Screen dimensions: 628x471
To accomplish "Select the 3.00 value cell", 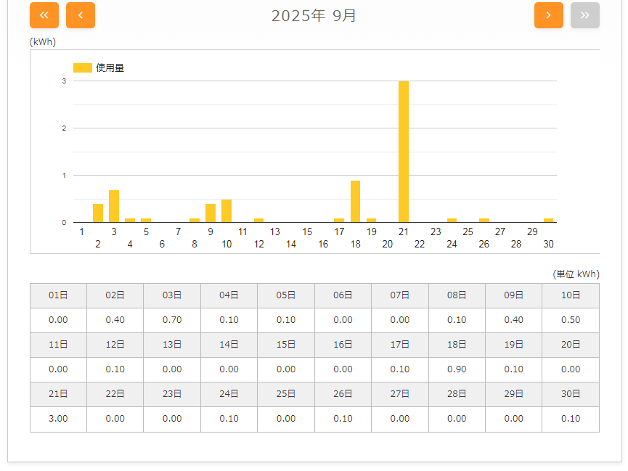I will tap(58, 419).
